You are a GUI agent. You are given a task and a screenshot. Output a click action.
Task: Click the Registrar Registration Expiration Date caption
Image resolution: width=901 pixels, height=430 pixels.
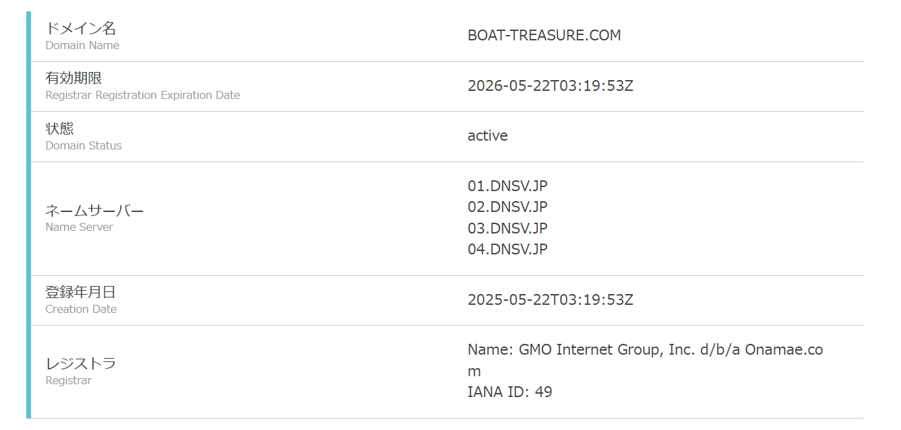(142, 96)
